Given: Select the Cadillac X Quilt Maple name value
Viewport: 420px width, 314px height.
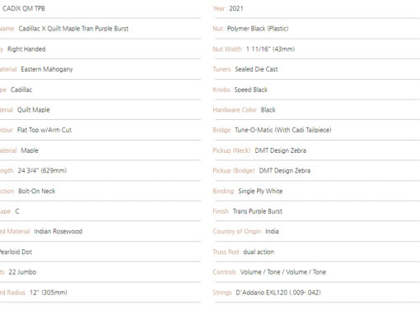Looking at the screenshot, I should point(73,29).
